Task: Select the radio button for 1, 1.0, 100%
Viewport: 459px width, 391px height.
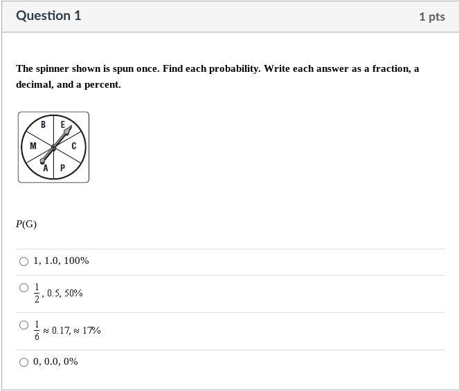Action: pos(24,261)
